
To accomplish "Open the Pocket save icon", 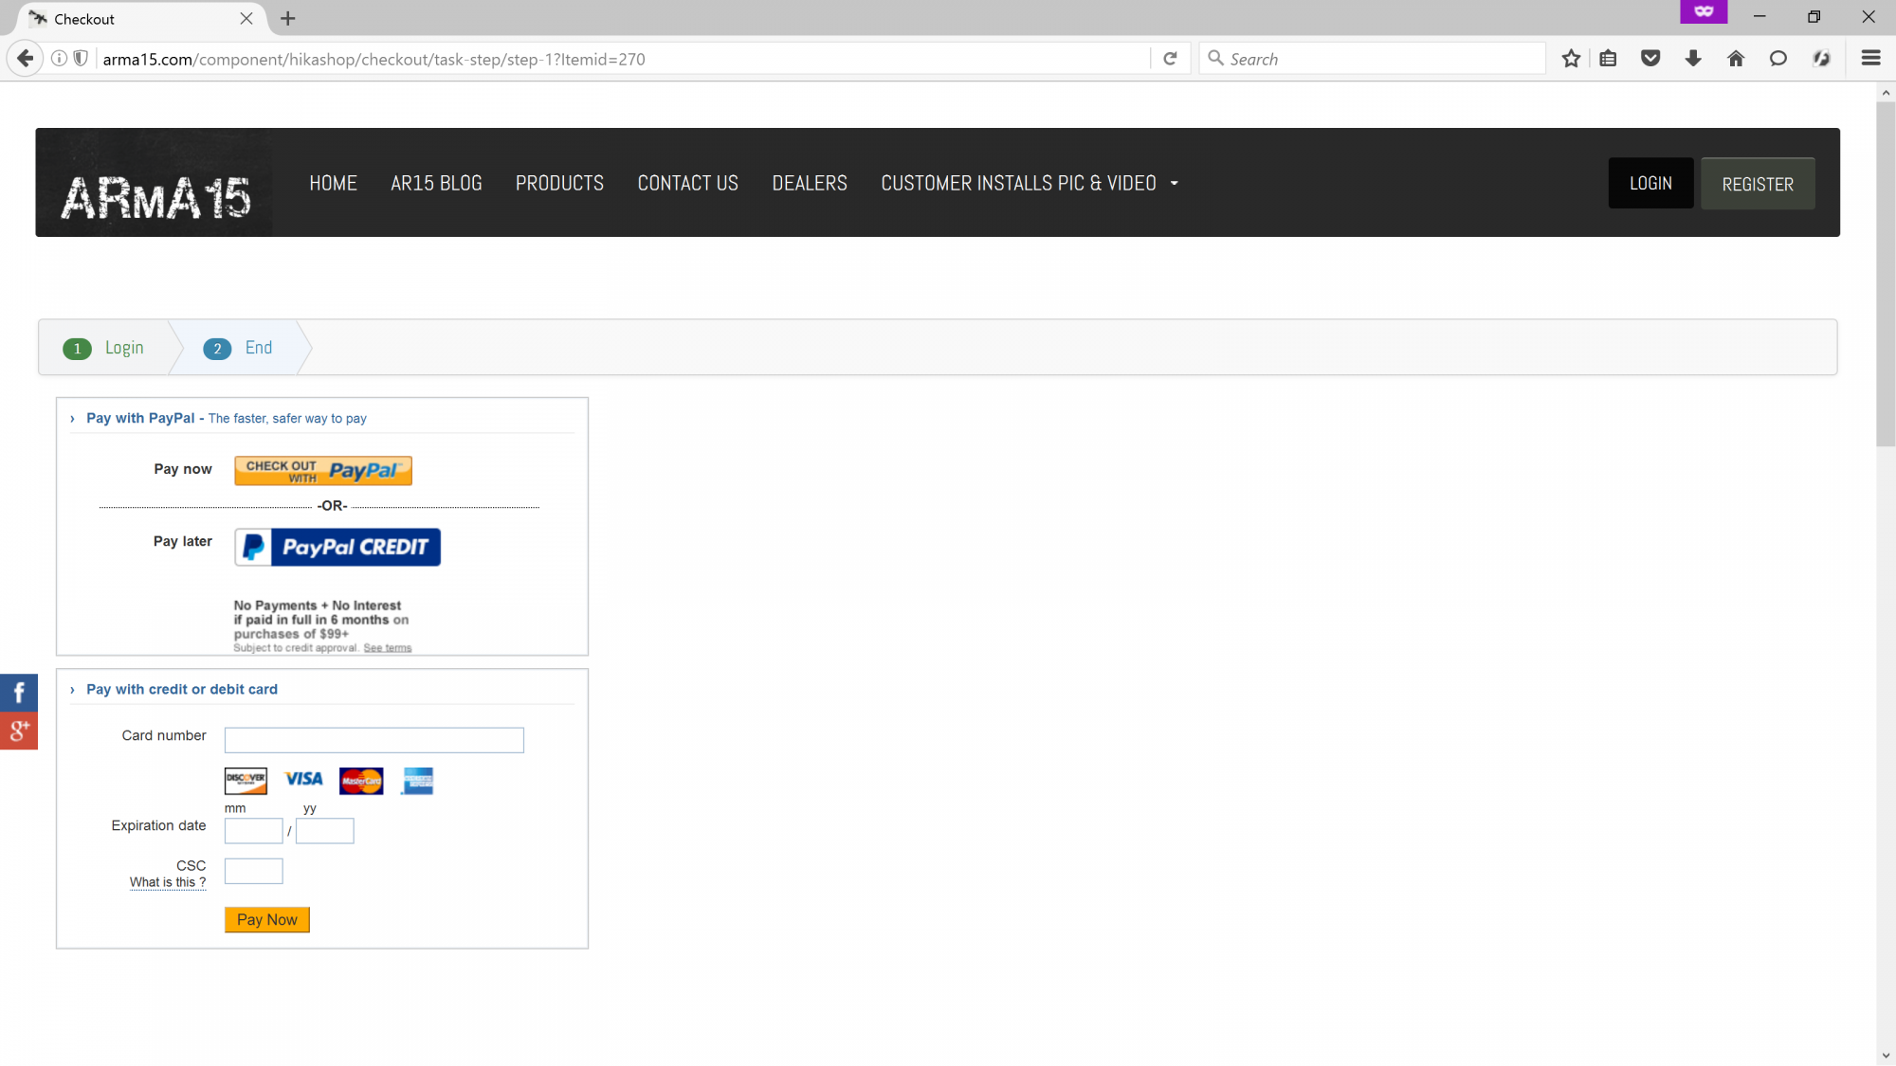I will [1650, 59].
